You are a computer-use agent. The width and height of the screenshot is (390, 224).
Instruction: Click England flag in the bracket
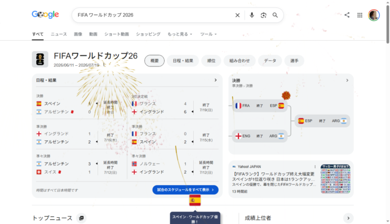click(x=238, y=136)
